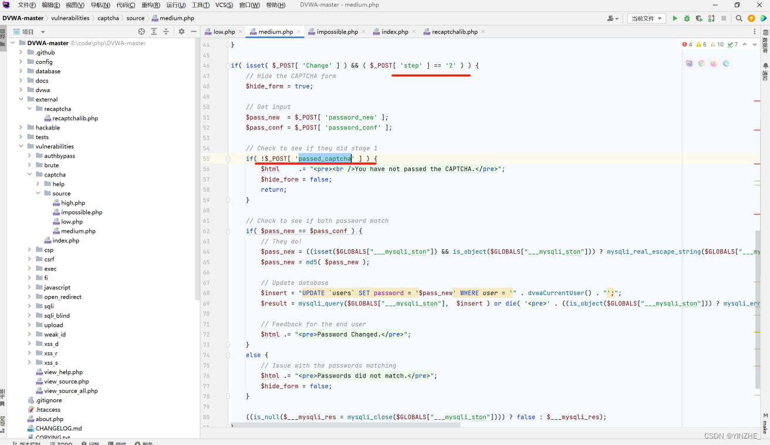The height and width of the screenshot is (445, 770).
Task: Click the locate-opened-file target icon in project panel
Action: coord(141,32)
